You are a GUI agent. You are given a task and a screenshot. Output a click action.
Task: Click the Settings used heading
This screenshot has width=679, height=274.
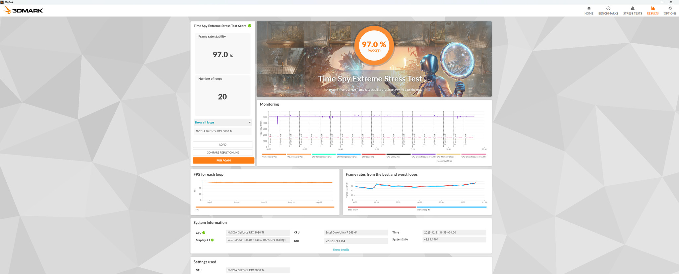coord(205,262)
